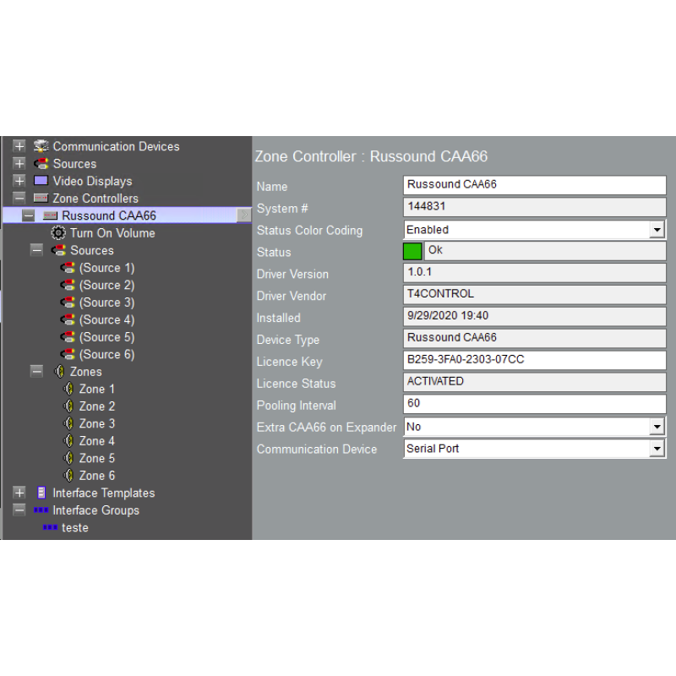Click the Video Displays monitor icon
Image resolution: width=676 pixels, height=676 pixels.
click(41, 181)
